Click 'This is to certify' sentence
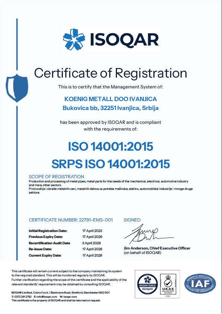Viewport: 222px width, 314px height. click(111, 87)
